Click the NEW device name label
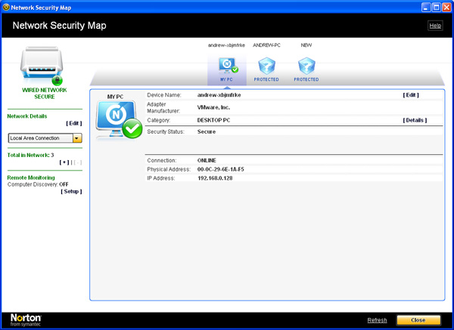The image size is (454, 330). [x=306, y=45]
